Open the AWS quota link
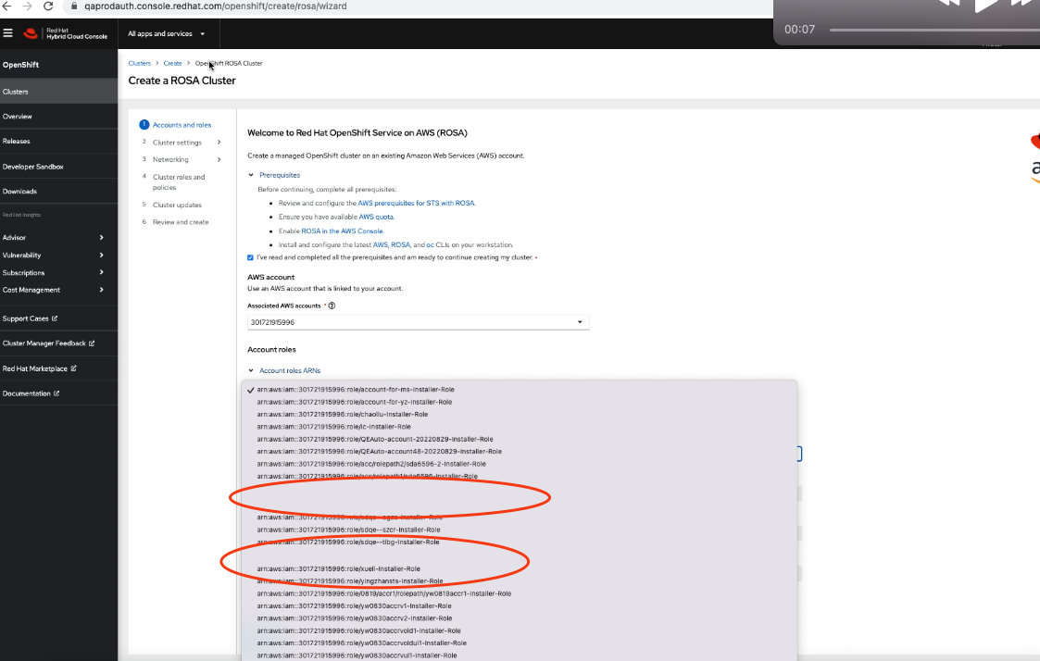Viewport: 1040px width, 661px height. tap(377, 217)
